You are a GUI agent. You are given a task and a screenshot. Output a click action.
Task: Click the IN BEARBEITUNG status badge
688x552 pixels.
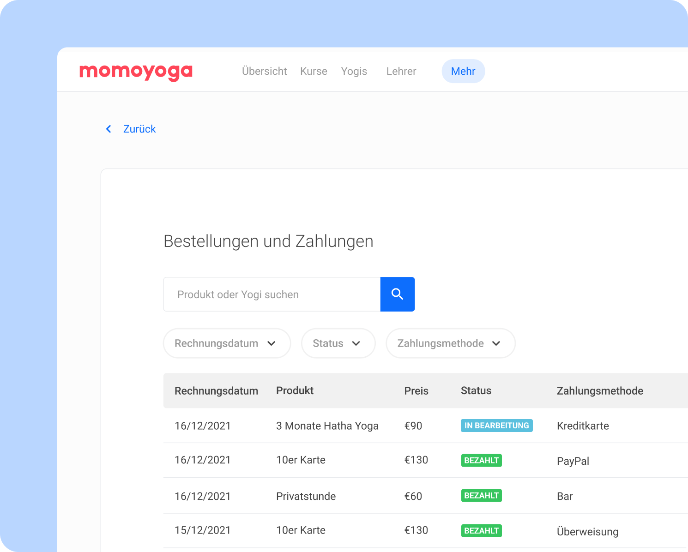tap(496, 426)
